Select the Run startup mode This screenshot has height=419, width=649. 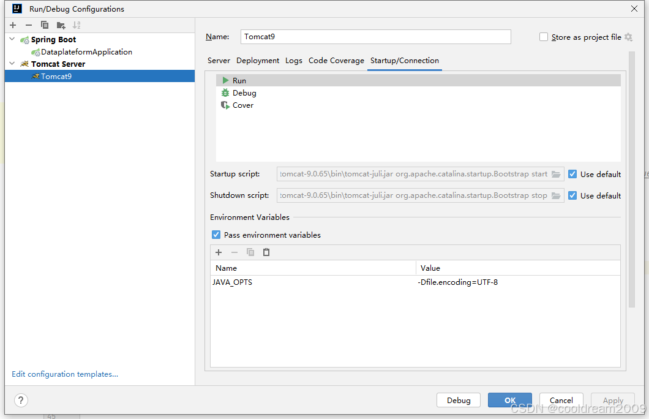pyautogui.click(x=418, y=80)
